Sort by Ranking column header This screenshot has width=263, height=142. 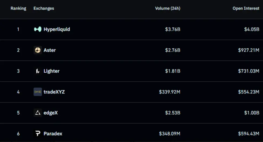[x=18, y=8]
